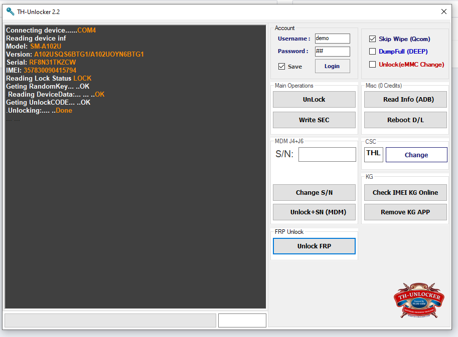Click the 'KG' group label

tap(369, 177)
